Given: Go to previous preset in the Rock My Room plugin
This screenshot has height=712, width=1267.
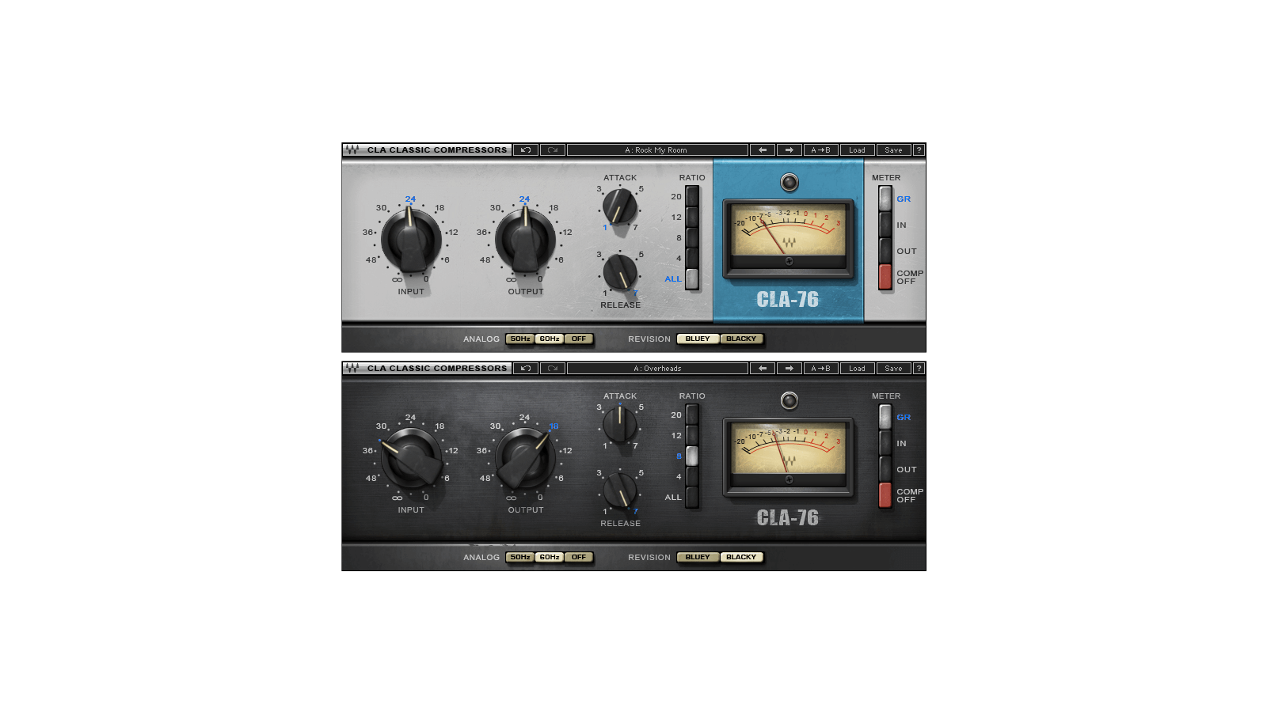Looking at the screenshot, I should click(763, 150).
